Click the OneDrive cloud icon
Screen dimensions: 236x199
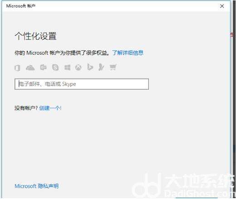click(x=30, y=68)
